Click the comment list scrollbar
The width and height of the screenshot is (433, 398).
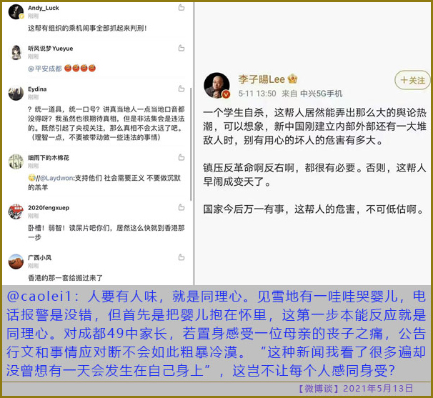click(x=191, y=144)
